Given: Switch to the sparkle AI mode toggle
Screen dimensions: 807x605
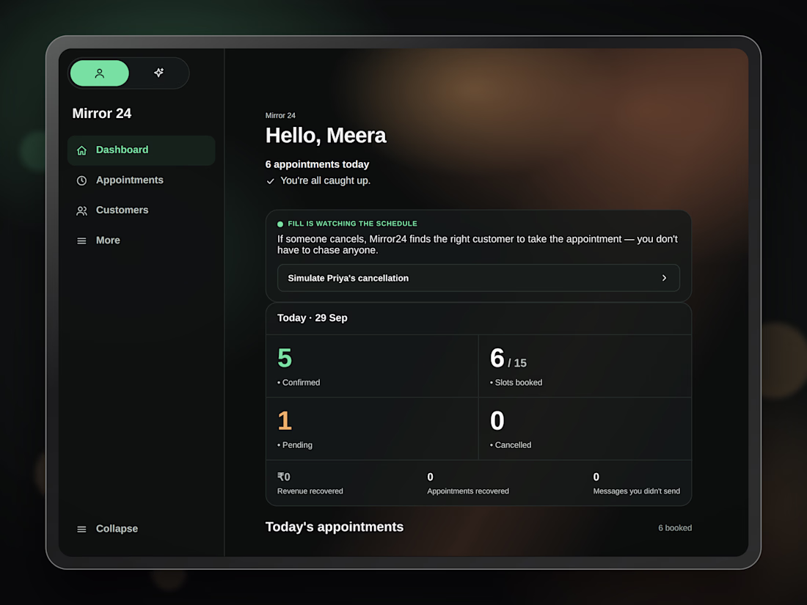Looking at the screenshot, I should pyautogui.click(x=158, y=73).
